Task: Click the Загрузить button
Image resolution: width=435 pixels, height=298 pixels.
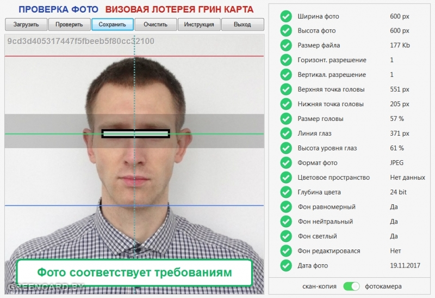Action: point(26,25)
